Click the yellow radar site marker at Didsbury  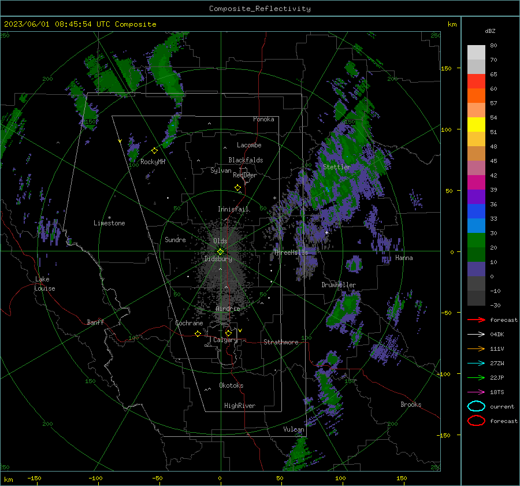point(220,251)
